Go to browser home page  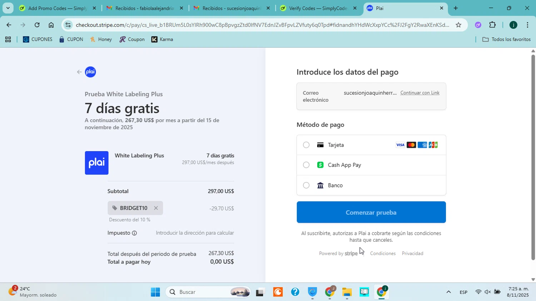click(x=51, y=25)
